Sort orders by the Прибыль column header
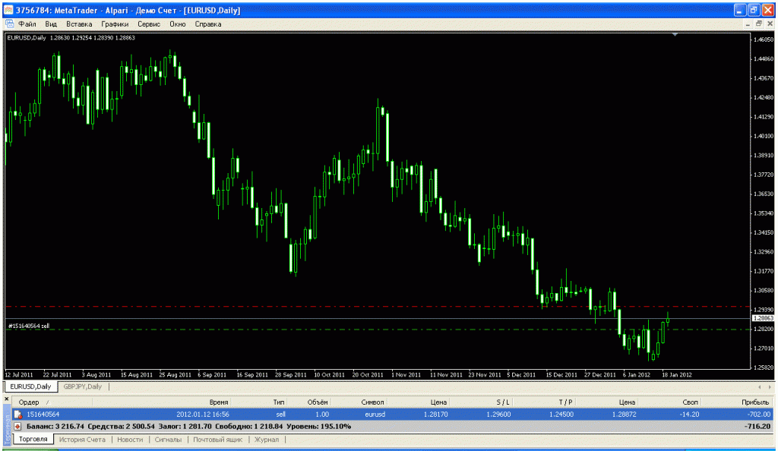778x451 pixels. [757, 401]
